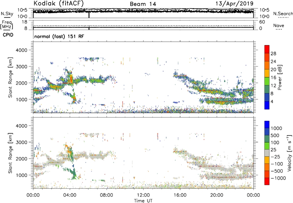
Task: Click the "2000" tick in the Power panel
Action: tap(21, 83)
